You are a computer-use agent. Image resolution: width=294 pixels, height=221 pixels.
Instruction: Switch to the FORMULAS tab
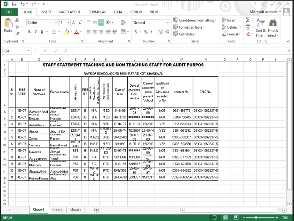97,12
